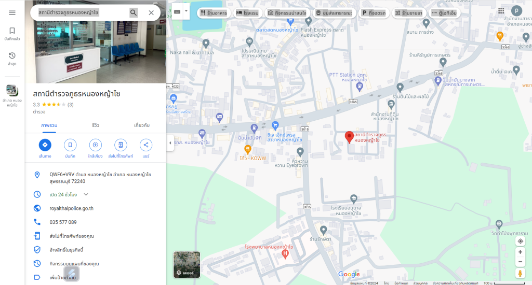Viewport: 532px width, 285px height.
Task: Expand opening hours (เปิด 24 ชั่วโมง) chevron
Action: pyautogui.click(x=86, y=194)
